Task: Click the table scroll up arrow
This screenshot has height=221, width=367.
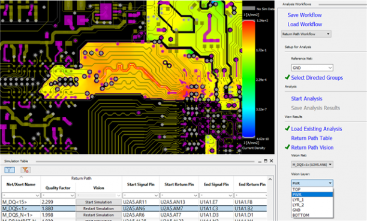Action: click(270, 179)
